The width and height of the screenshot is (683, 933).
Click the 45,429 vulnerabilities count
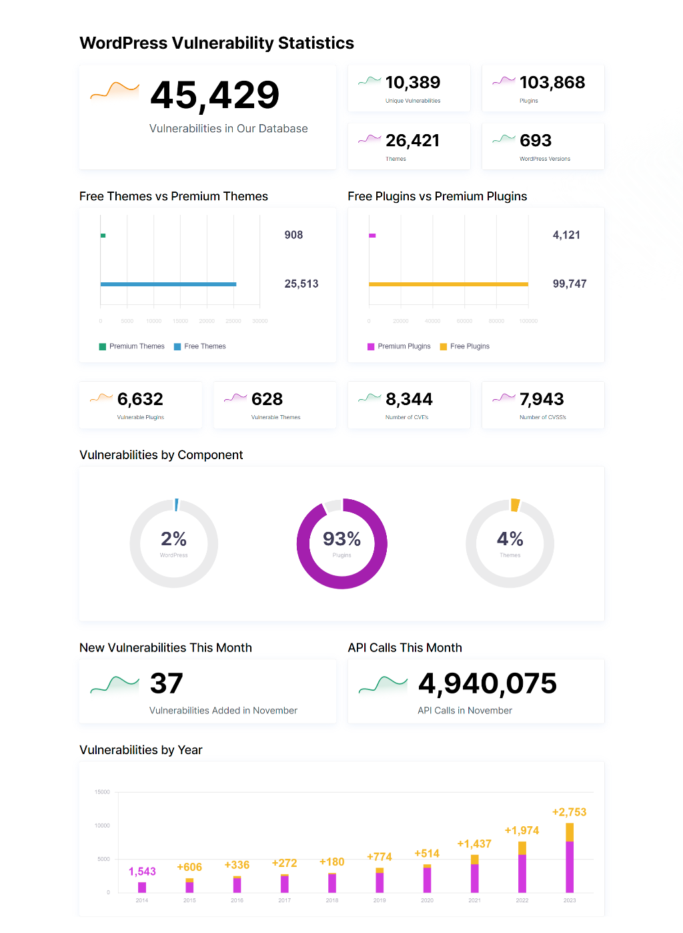215,95
